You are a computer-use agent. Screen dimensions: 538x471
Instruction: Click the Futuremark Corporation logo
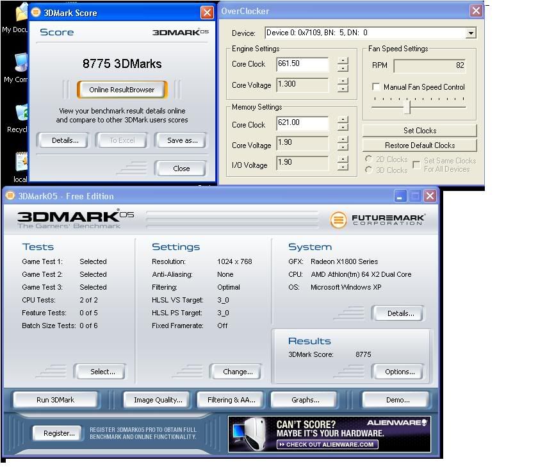tap(377, 220)
